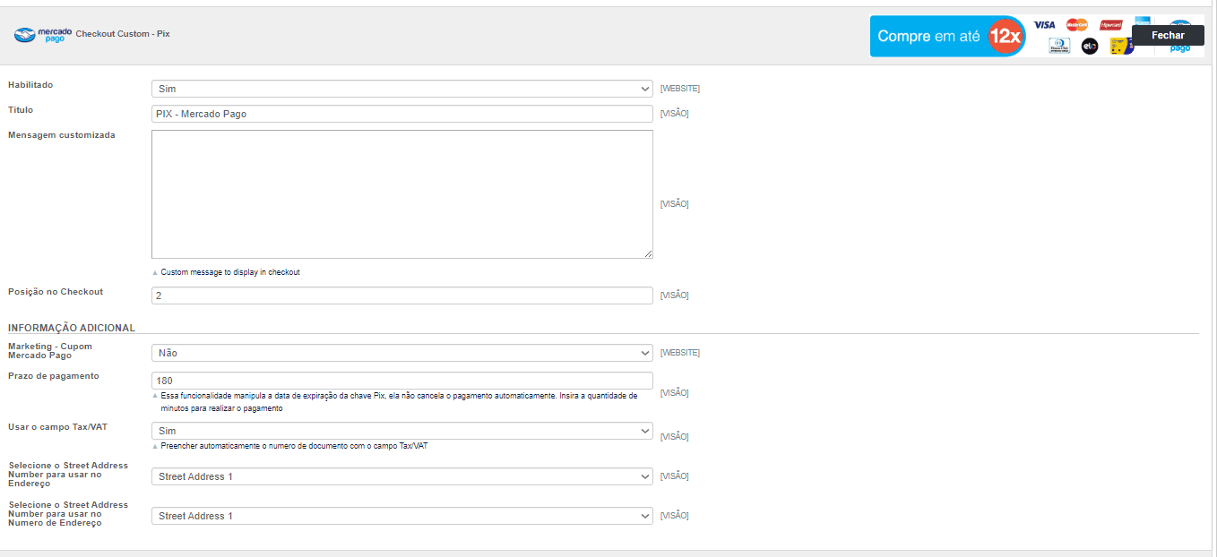Click the Preencher automaticamente Tax/VAT hint text
Image resolution: width=1217 pixels, height=557 pixels.
(294, 446)
